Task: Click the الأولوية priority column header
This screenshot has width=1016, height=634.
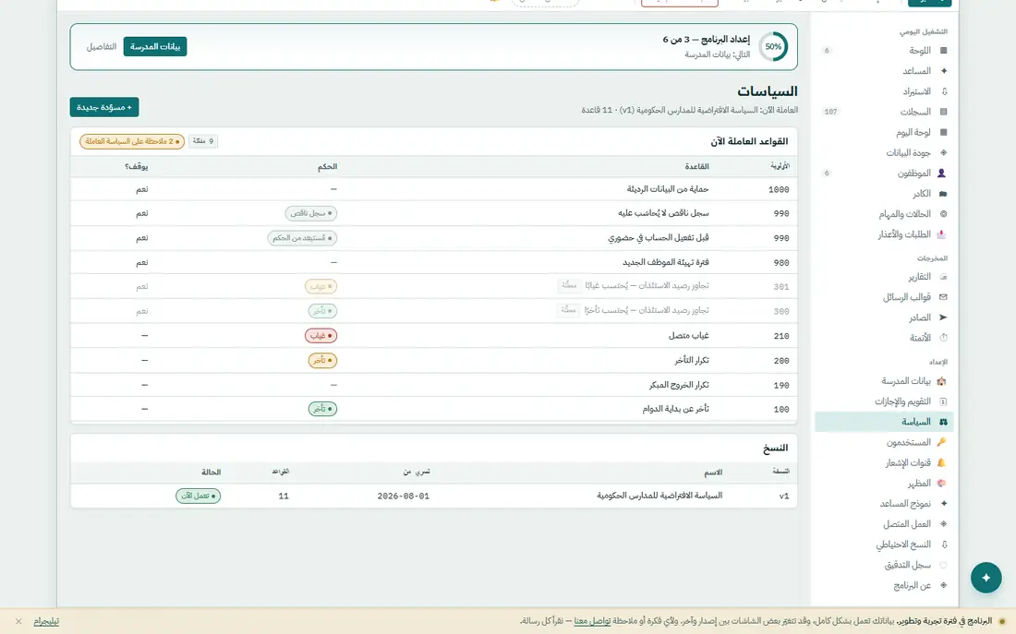Action: (x=780, y=166)
